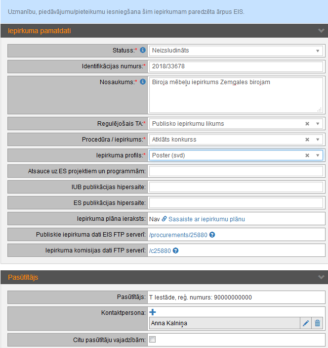Viewport: 328px width, 348px height.
Task: Open Sasaiste ar iepirkumu plānu link
Action: click(x=206, y=219)
